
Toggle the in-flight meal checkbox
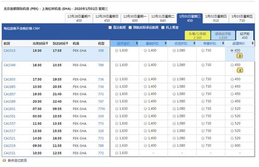[x=163, y=27]
